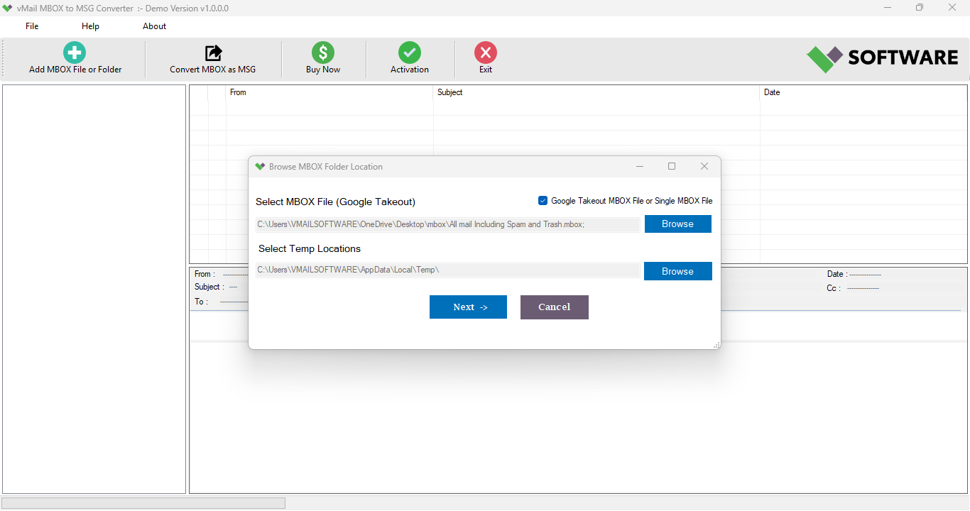Open the File menu
This screenshot has width=970, height=511.
point(32,26)
